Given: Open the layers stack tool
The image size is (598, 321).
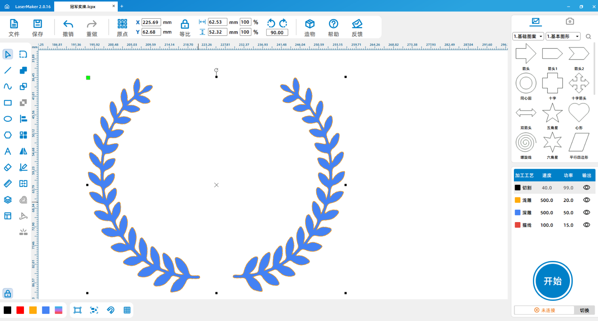Looking at the screenshot, I should pyautogui.click(x=7, y=200).
